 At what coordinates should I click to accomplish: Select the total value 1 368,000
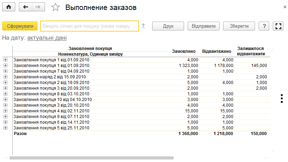188,134
